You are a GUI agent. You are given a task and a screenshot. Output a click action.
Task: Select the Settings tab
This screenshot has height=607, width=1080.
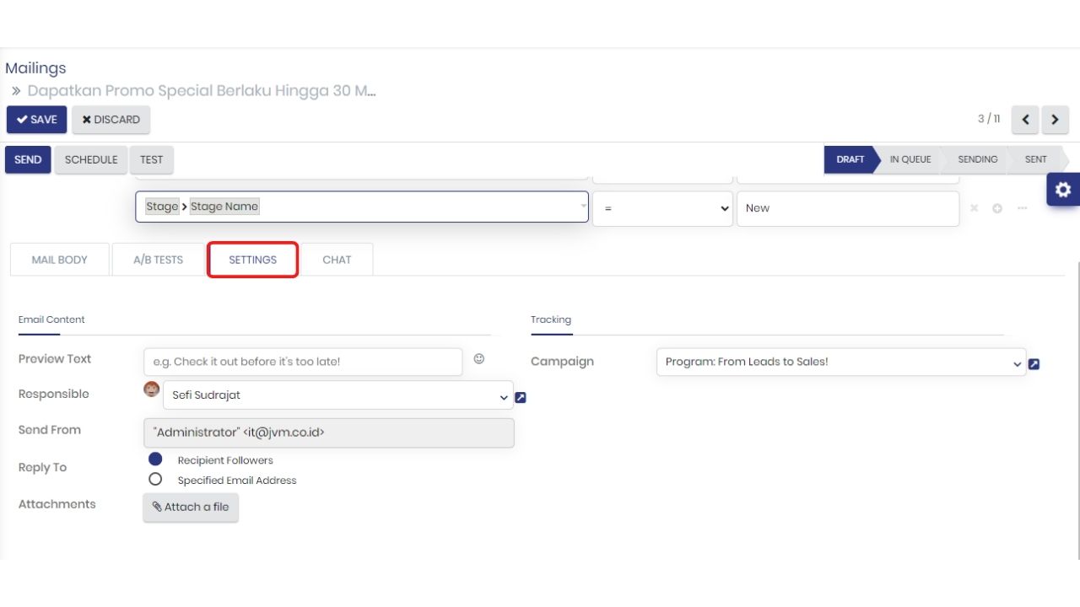[x=253, y=260]
